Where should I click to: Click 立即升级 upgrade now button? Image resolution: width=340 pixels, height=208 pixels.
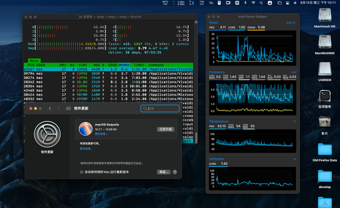pyautogui.click(x=165, y=129)
